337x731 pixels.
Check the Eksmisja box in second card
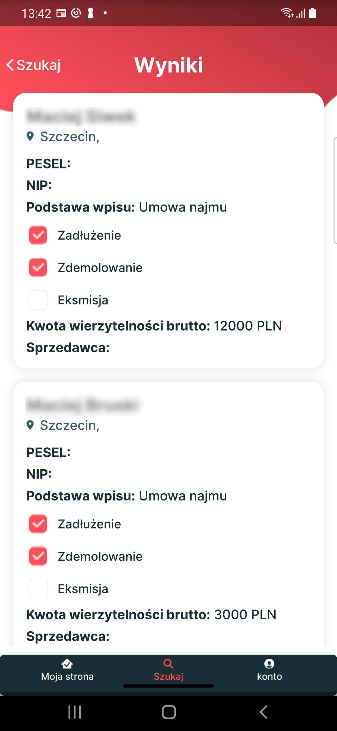(38, 589)
